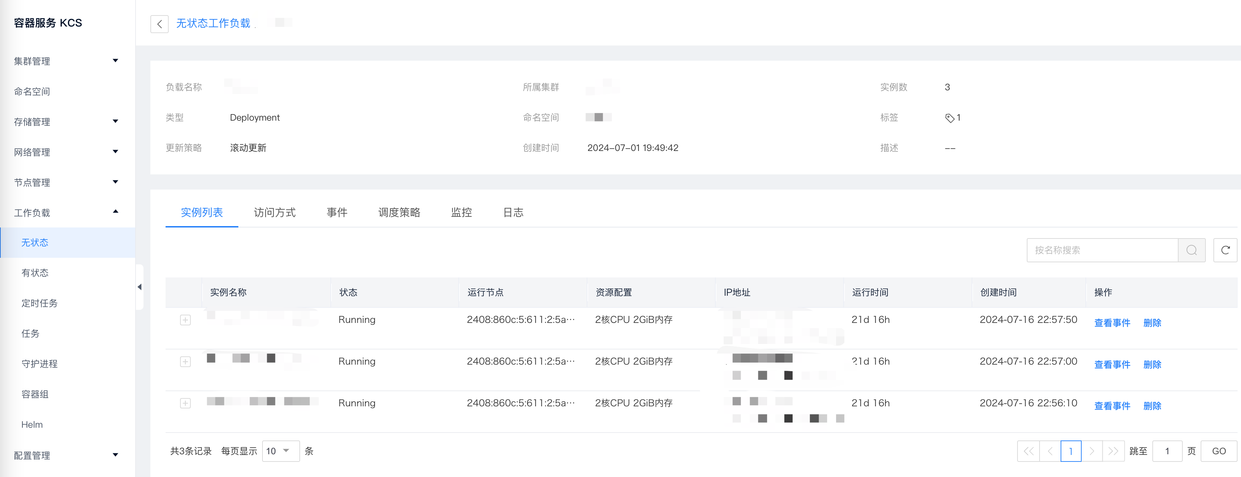1241x477 pixels.
Task: Refresh the instance list
Action: (1225, 250)
